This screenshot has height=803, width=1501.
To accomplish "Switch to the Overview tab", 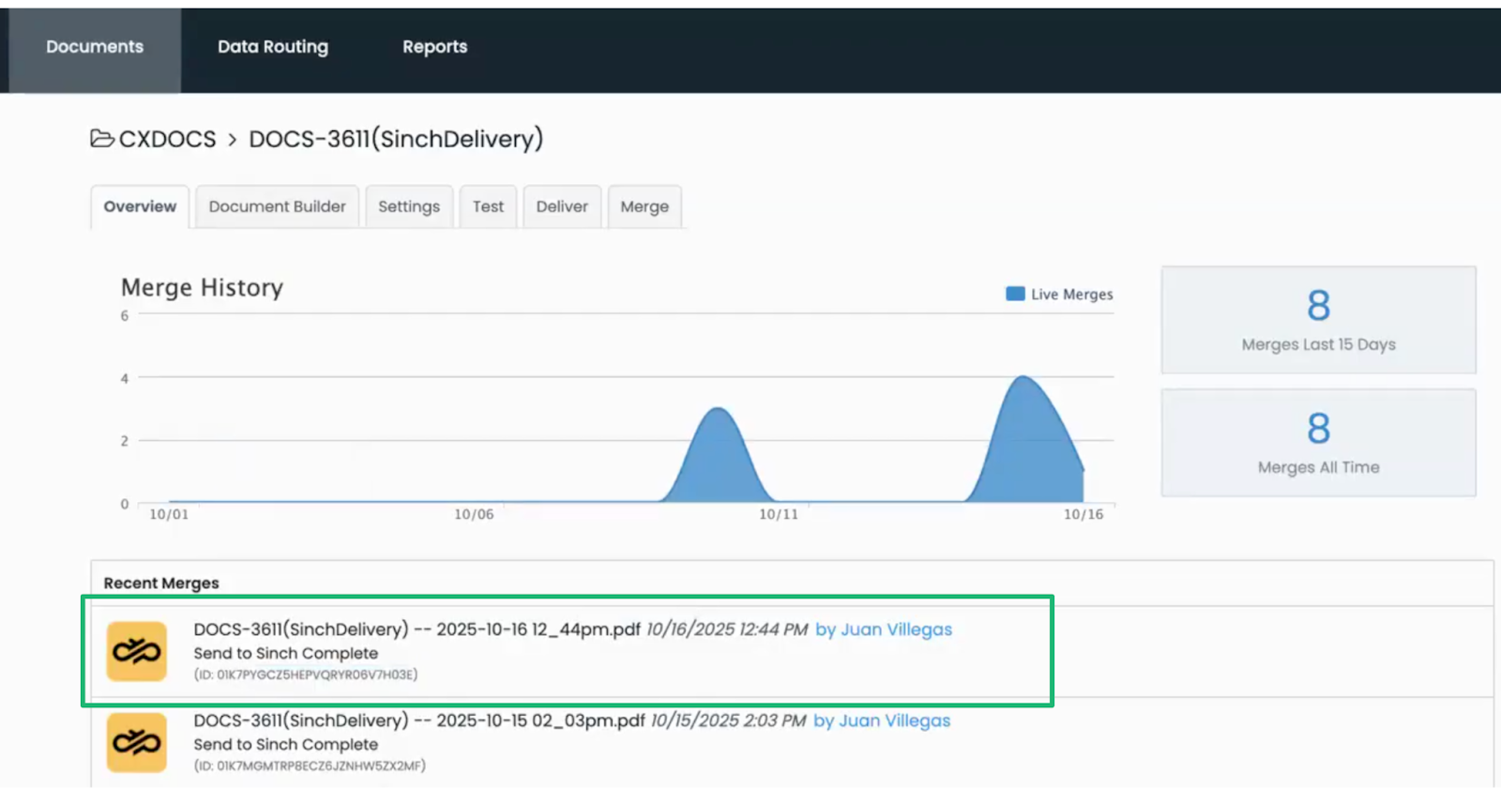I will click(140, 206).
